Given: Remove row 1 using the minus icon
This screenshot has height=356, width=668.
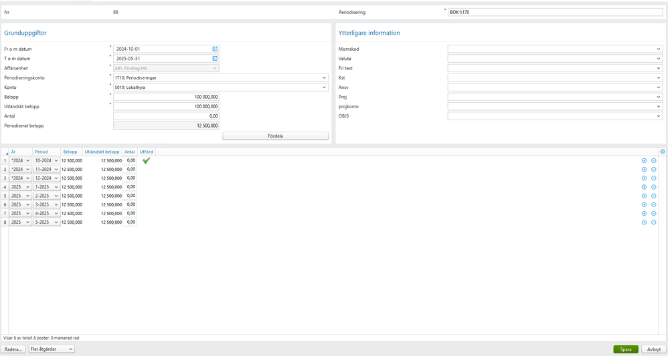Looking at the screenshot, I should click(653, 161).
